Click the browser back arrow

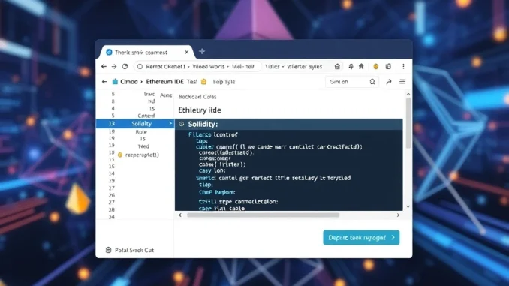104,67
